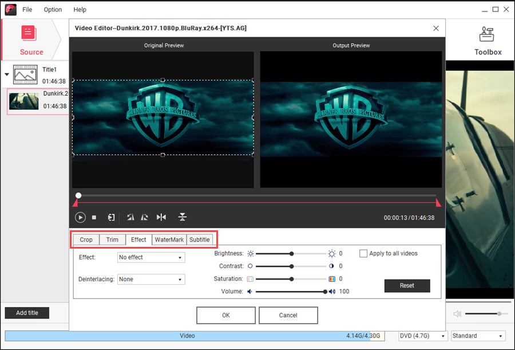Click the top-center crop handle
The image size is (515, 350).
(x=163, y=80)
